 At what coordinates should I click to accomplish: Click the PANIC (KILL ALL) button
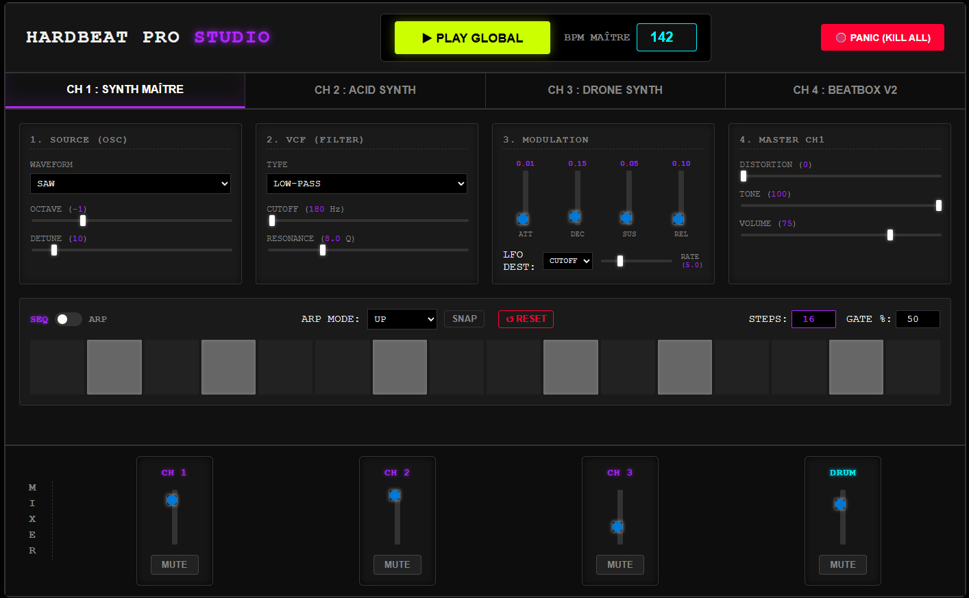coord(882,38)
